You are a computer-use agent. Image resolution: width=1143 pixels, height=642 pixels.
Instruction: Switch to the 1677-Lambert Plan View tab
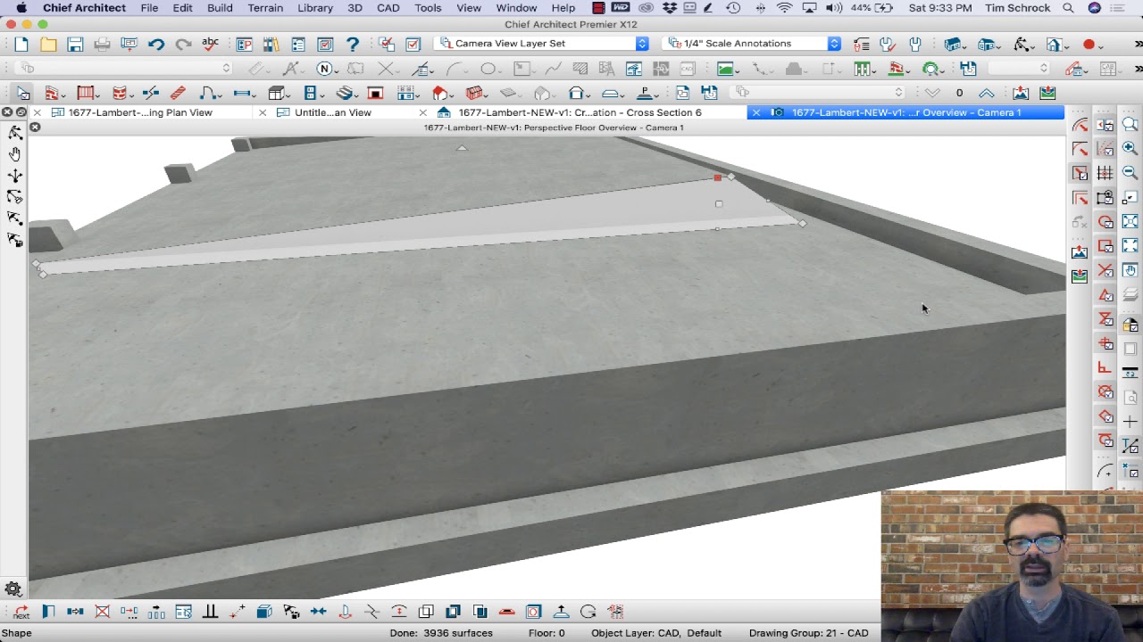pos(140,112)
